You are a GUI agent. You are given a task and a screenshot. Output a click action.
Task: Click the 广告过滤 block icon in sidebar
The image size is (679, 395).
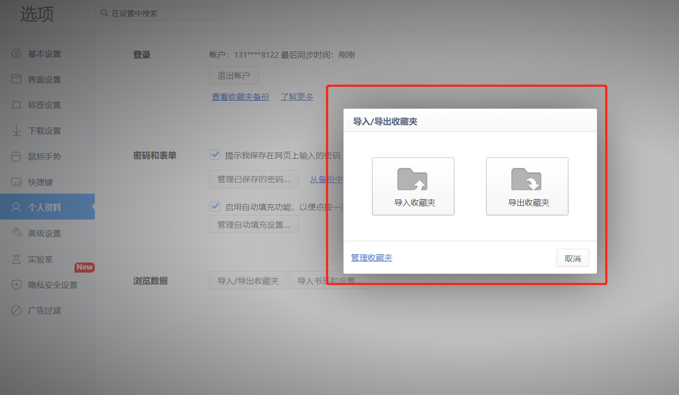click(x=16, y=310)
